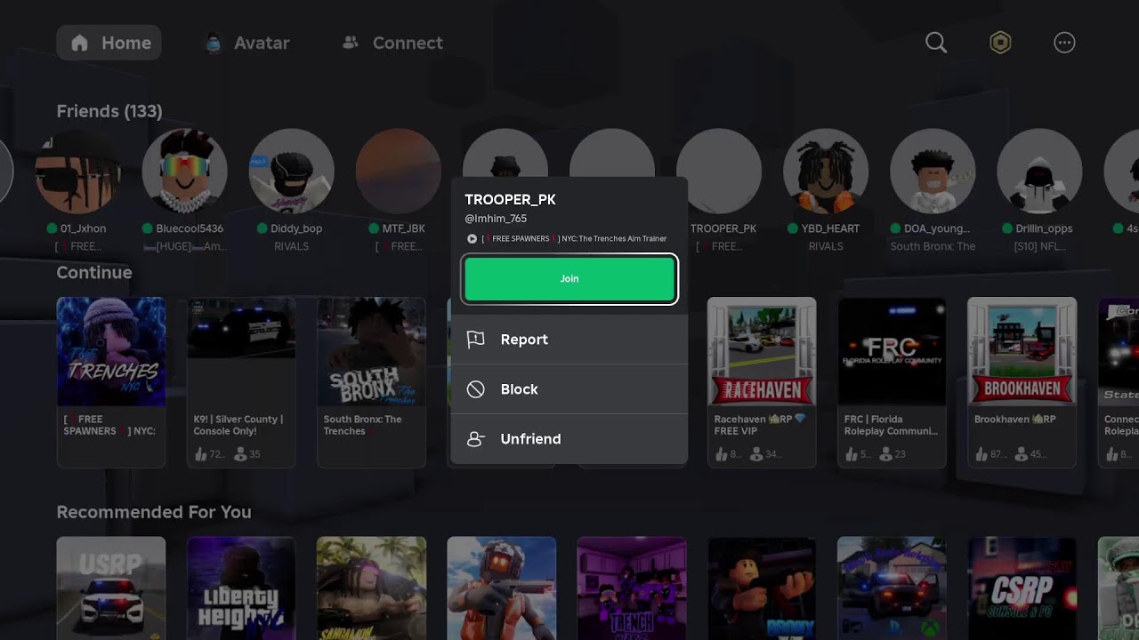The width and height of the screenshot is (1139, 640).
Task: Click the Home tab
Action: coord(109,43)
